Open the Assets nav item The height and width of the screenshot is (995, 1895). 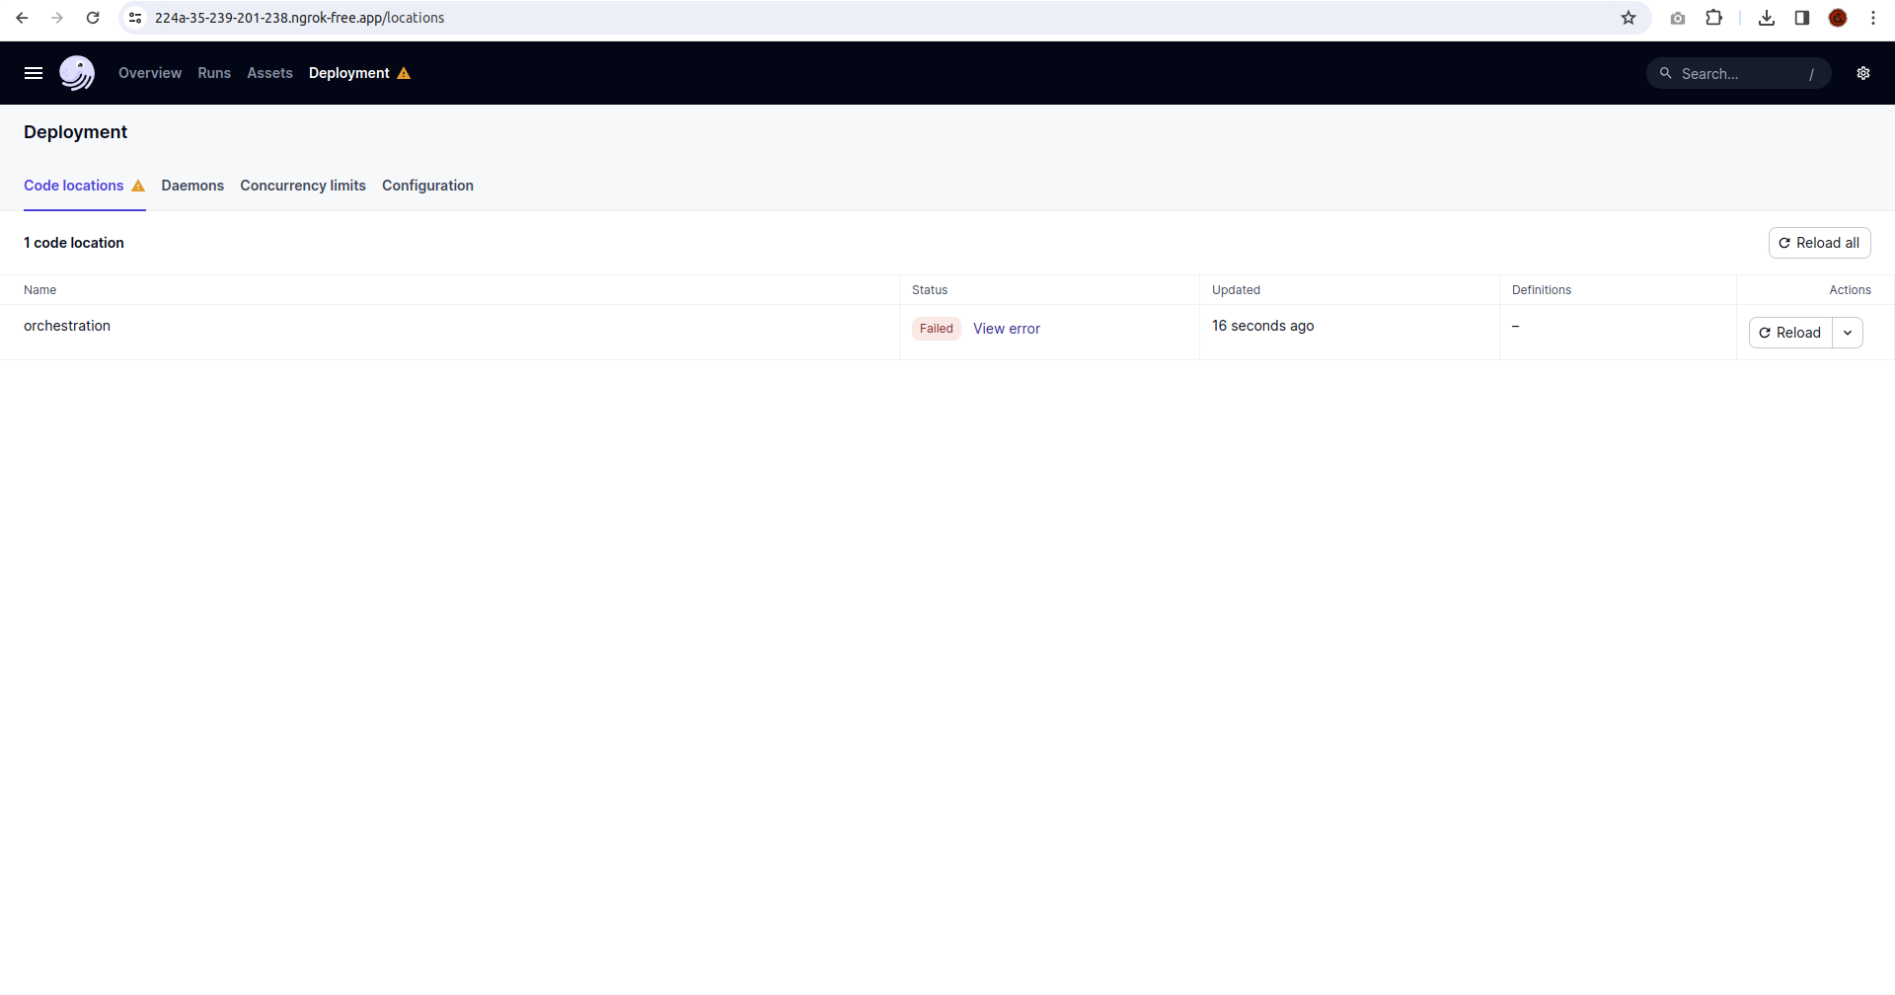pyautogui.click(x=270, y=73)
